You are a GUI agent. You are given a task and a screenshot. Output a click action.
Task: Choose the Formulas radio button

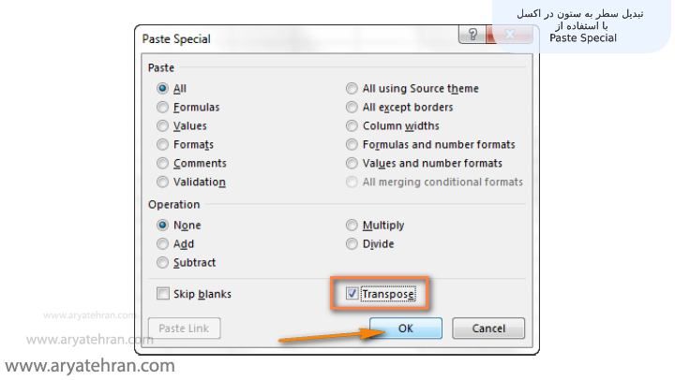pos(163,108)
